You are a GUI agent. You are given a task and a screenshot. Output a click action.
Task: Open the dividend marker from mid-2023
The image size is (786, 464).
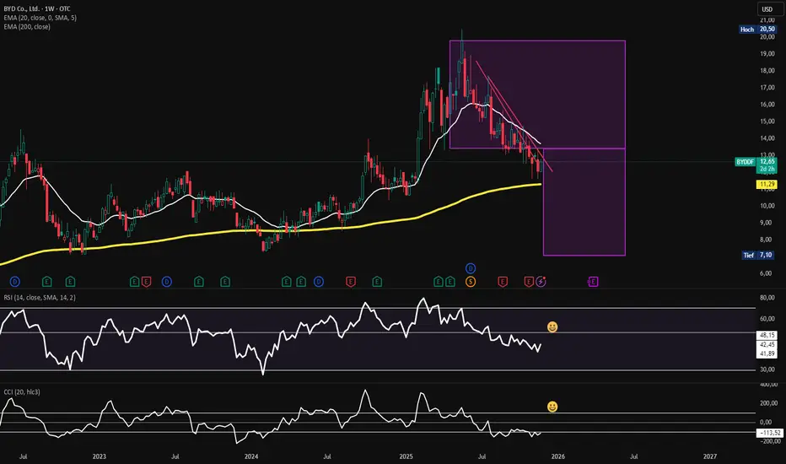point(167,282)
